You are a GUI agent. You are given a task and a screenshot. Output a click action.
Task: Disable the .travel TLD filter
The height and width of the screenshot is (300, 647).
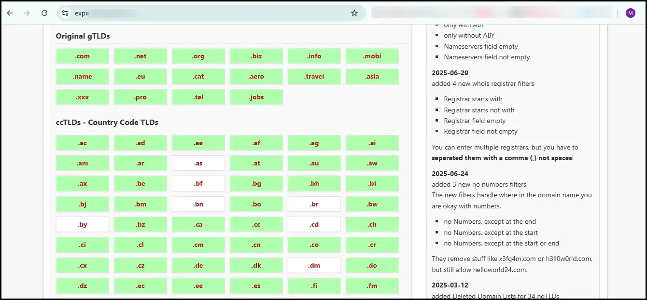pyautogui.click(x=314, y=76)
